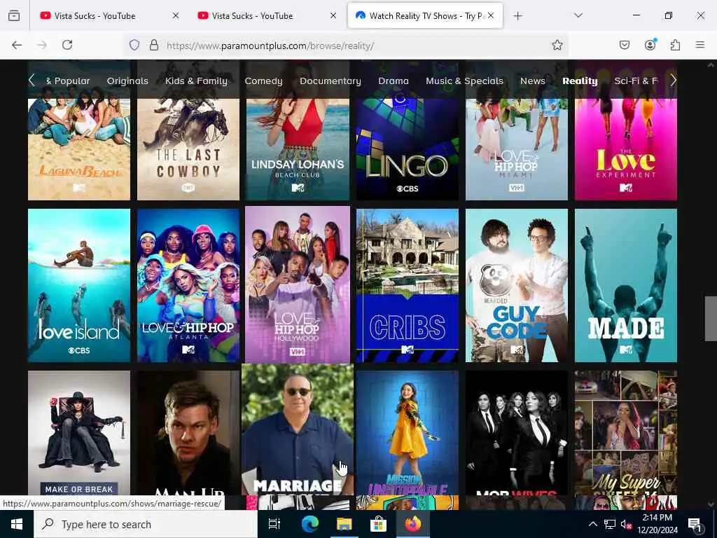Switch to first Vista Sucks YouTube tab
The width and height of the screenshot is (717, 538).
(x=107, y=15)
